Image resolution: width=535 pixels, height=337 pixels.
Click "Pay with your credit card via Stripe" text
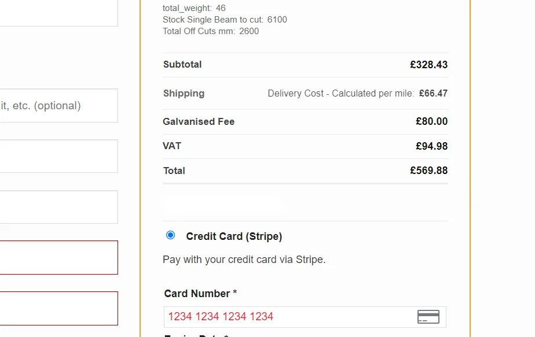(x=244, y=260)
